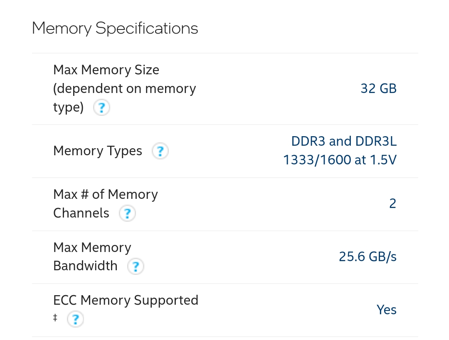Viewport: 449px width, 340px height.
Task: Click the word Channels
Action: (81, 213)
